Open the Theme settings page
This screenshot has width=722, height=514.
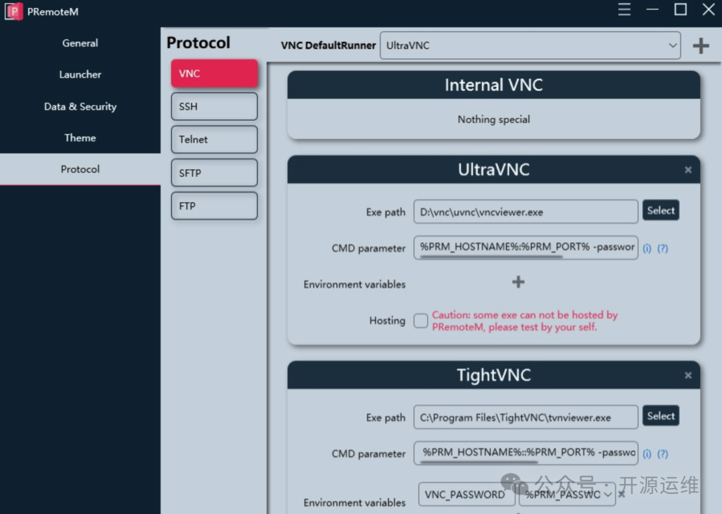[80, 138]
